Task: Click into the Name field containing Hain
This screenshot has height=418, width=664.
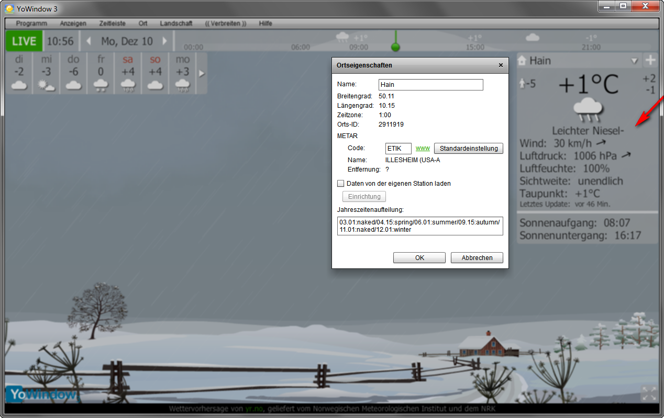Action: (430, 85)
